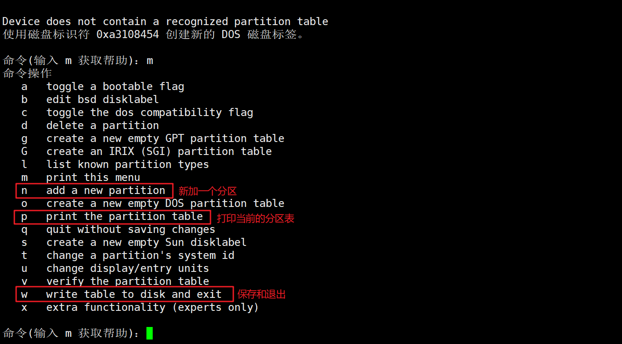Viewport: 622px width, 344px height.
Task: Click the disk identifier 0xa3108454
Action: point(128,34)
